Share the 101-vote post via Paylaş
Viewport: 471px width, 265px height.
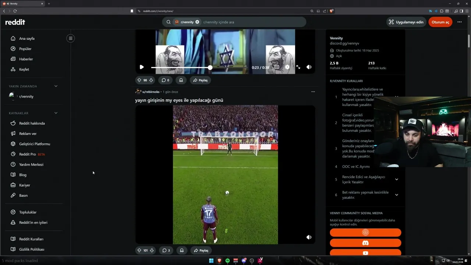point(201,250)
